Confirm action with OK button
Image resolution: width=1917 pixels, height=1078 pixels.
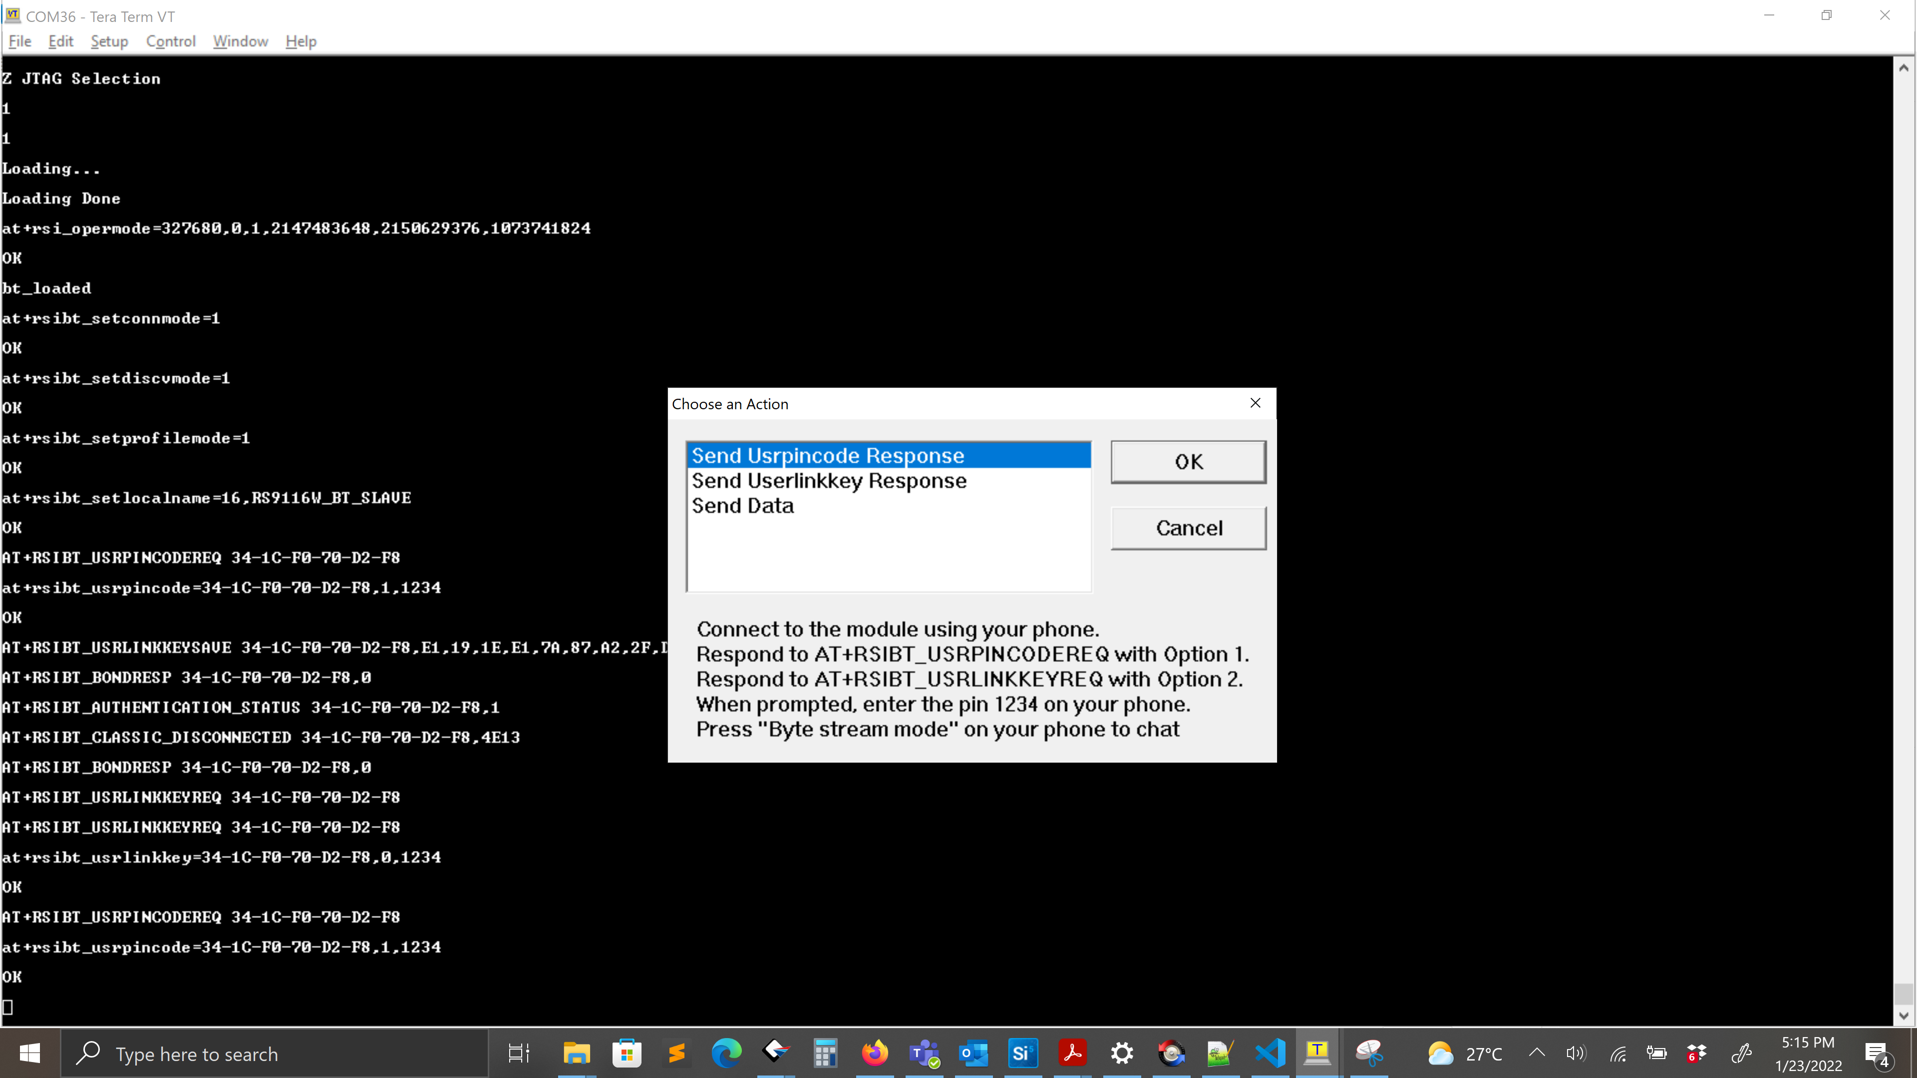coord(1188,461)
